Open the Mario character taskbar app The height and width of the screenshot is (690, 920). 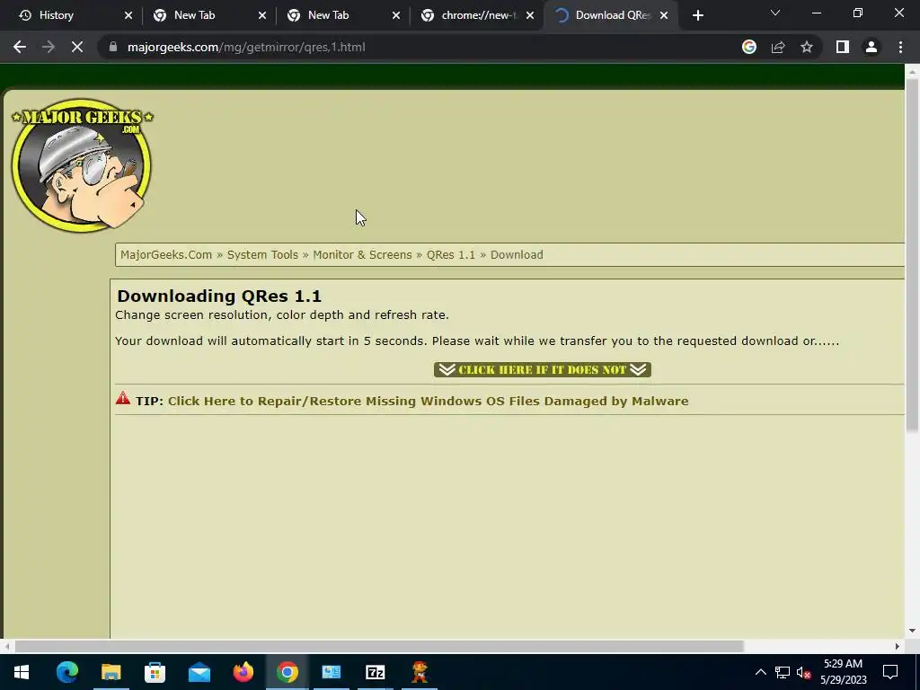[x=419, y=672]
